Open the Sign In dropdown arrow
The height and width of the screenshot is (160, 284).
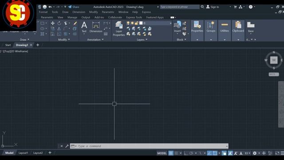tap(230, 7)
